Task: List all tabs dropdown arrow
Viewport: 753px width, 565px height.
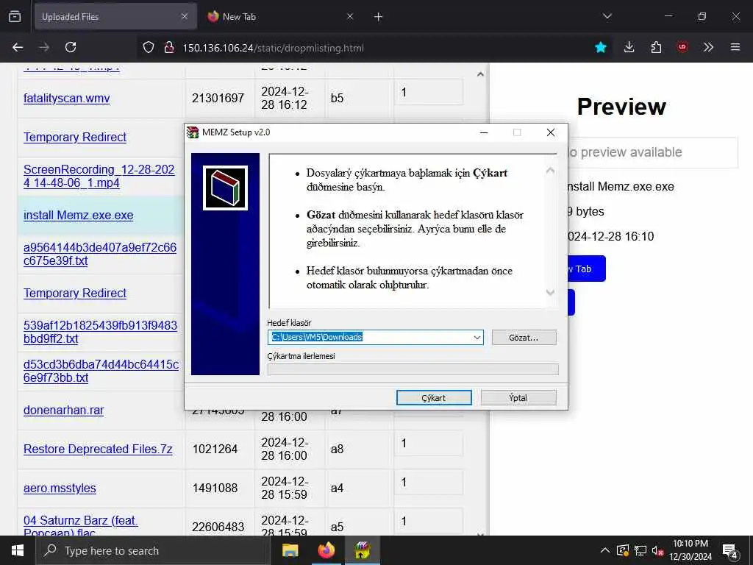Action: tap(607, 16)
